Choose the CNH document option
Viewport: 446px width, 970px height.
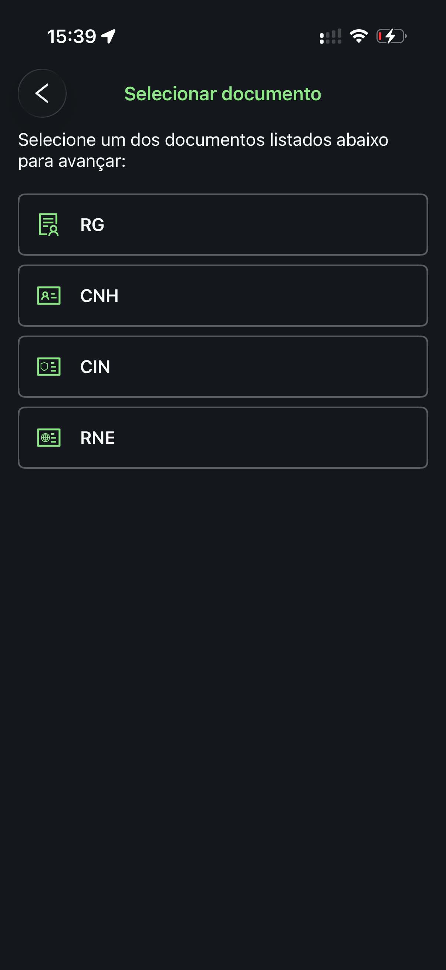point(223,296)
